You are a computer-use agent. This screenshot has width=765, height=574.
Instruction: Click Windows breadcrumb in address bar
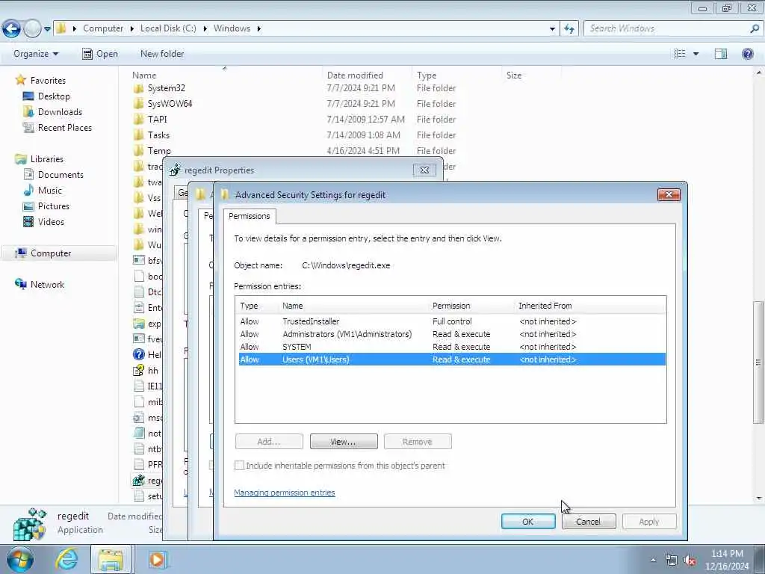coord(232,28)
